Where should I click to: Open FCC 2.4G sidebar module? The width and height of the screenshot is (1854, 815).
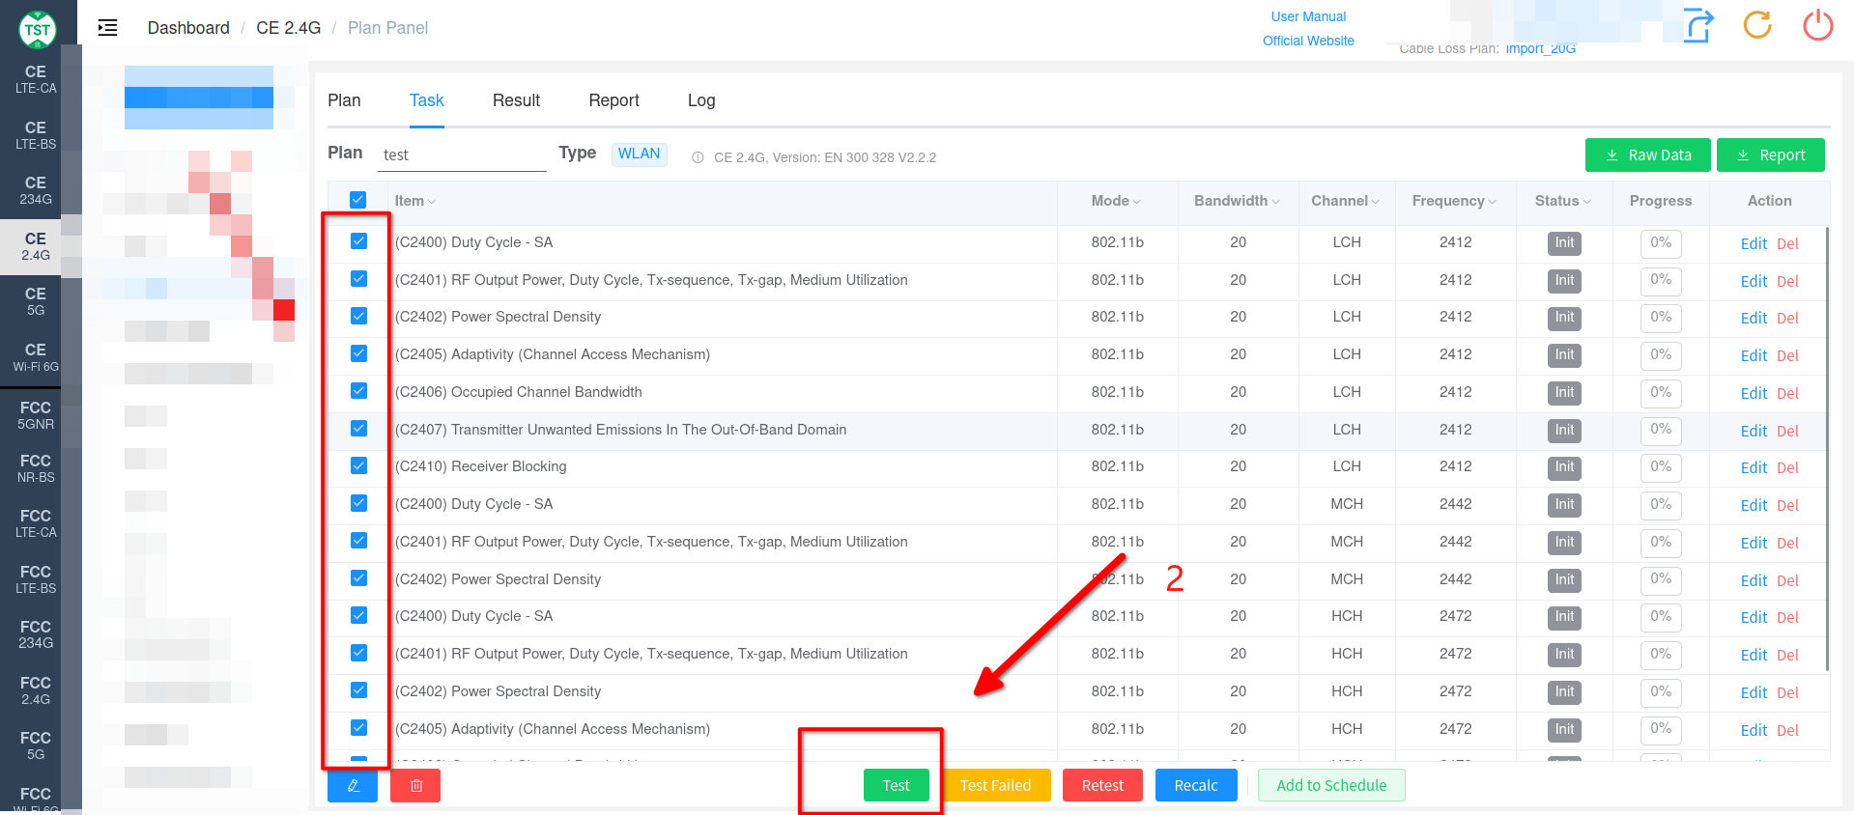tap(36, 690)
